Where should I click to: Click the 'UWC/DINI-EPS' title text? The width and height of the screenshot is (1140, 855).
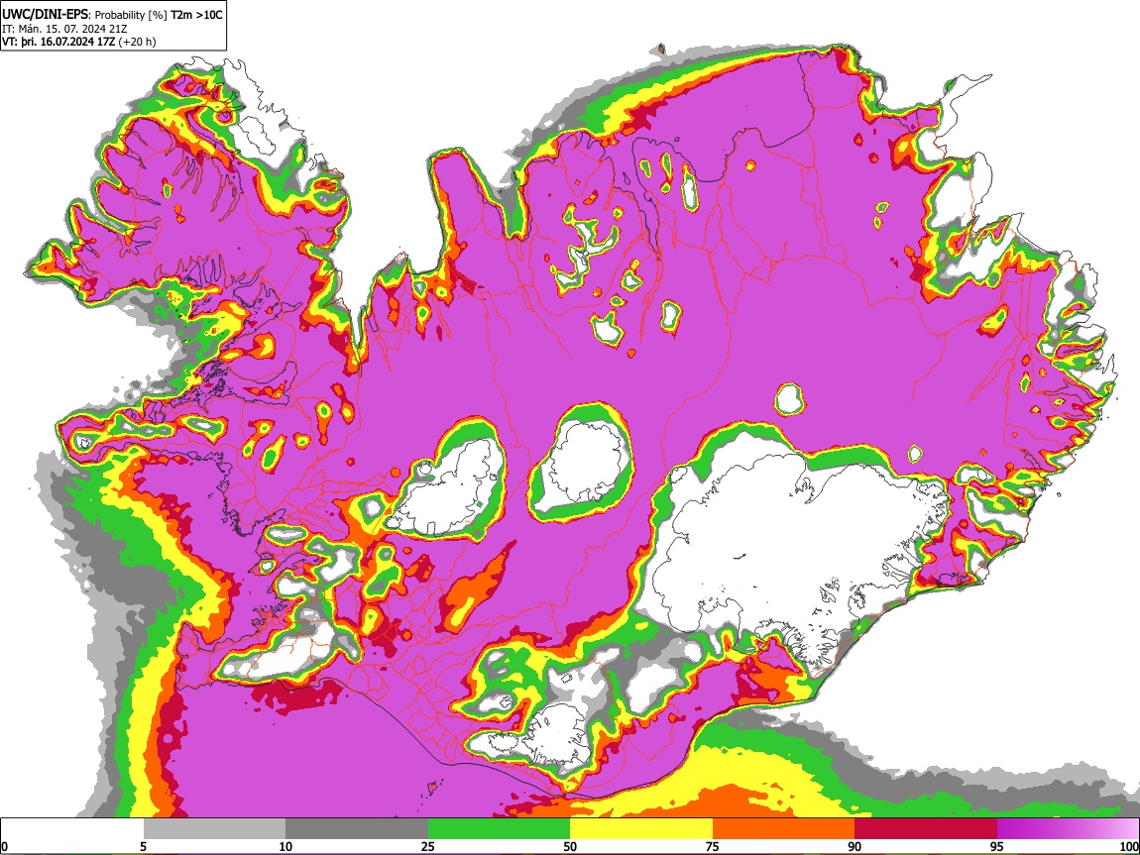(45, 15)
